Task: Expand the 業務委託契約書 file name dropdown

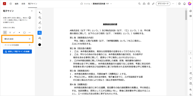Action: (x=111, y=4)
